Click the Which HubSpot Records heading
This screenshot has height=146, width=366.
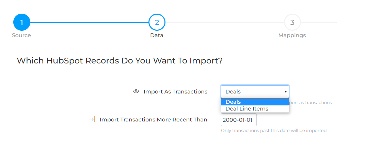tap(120, 61)
